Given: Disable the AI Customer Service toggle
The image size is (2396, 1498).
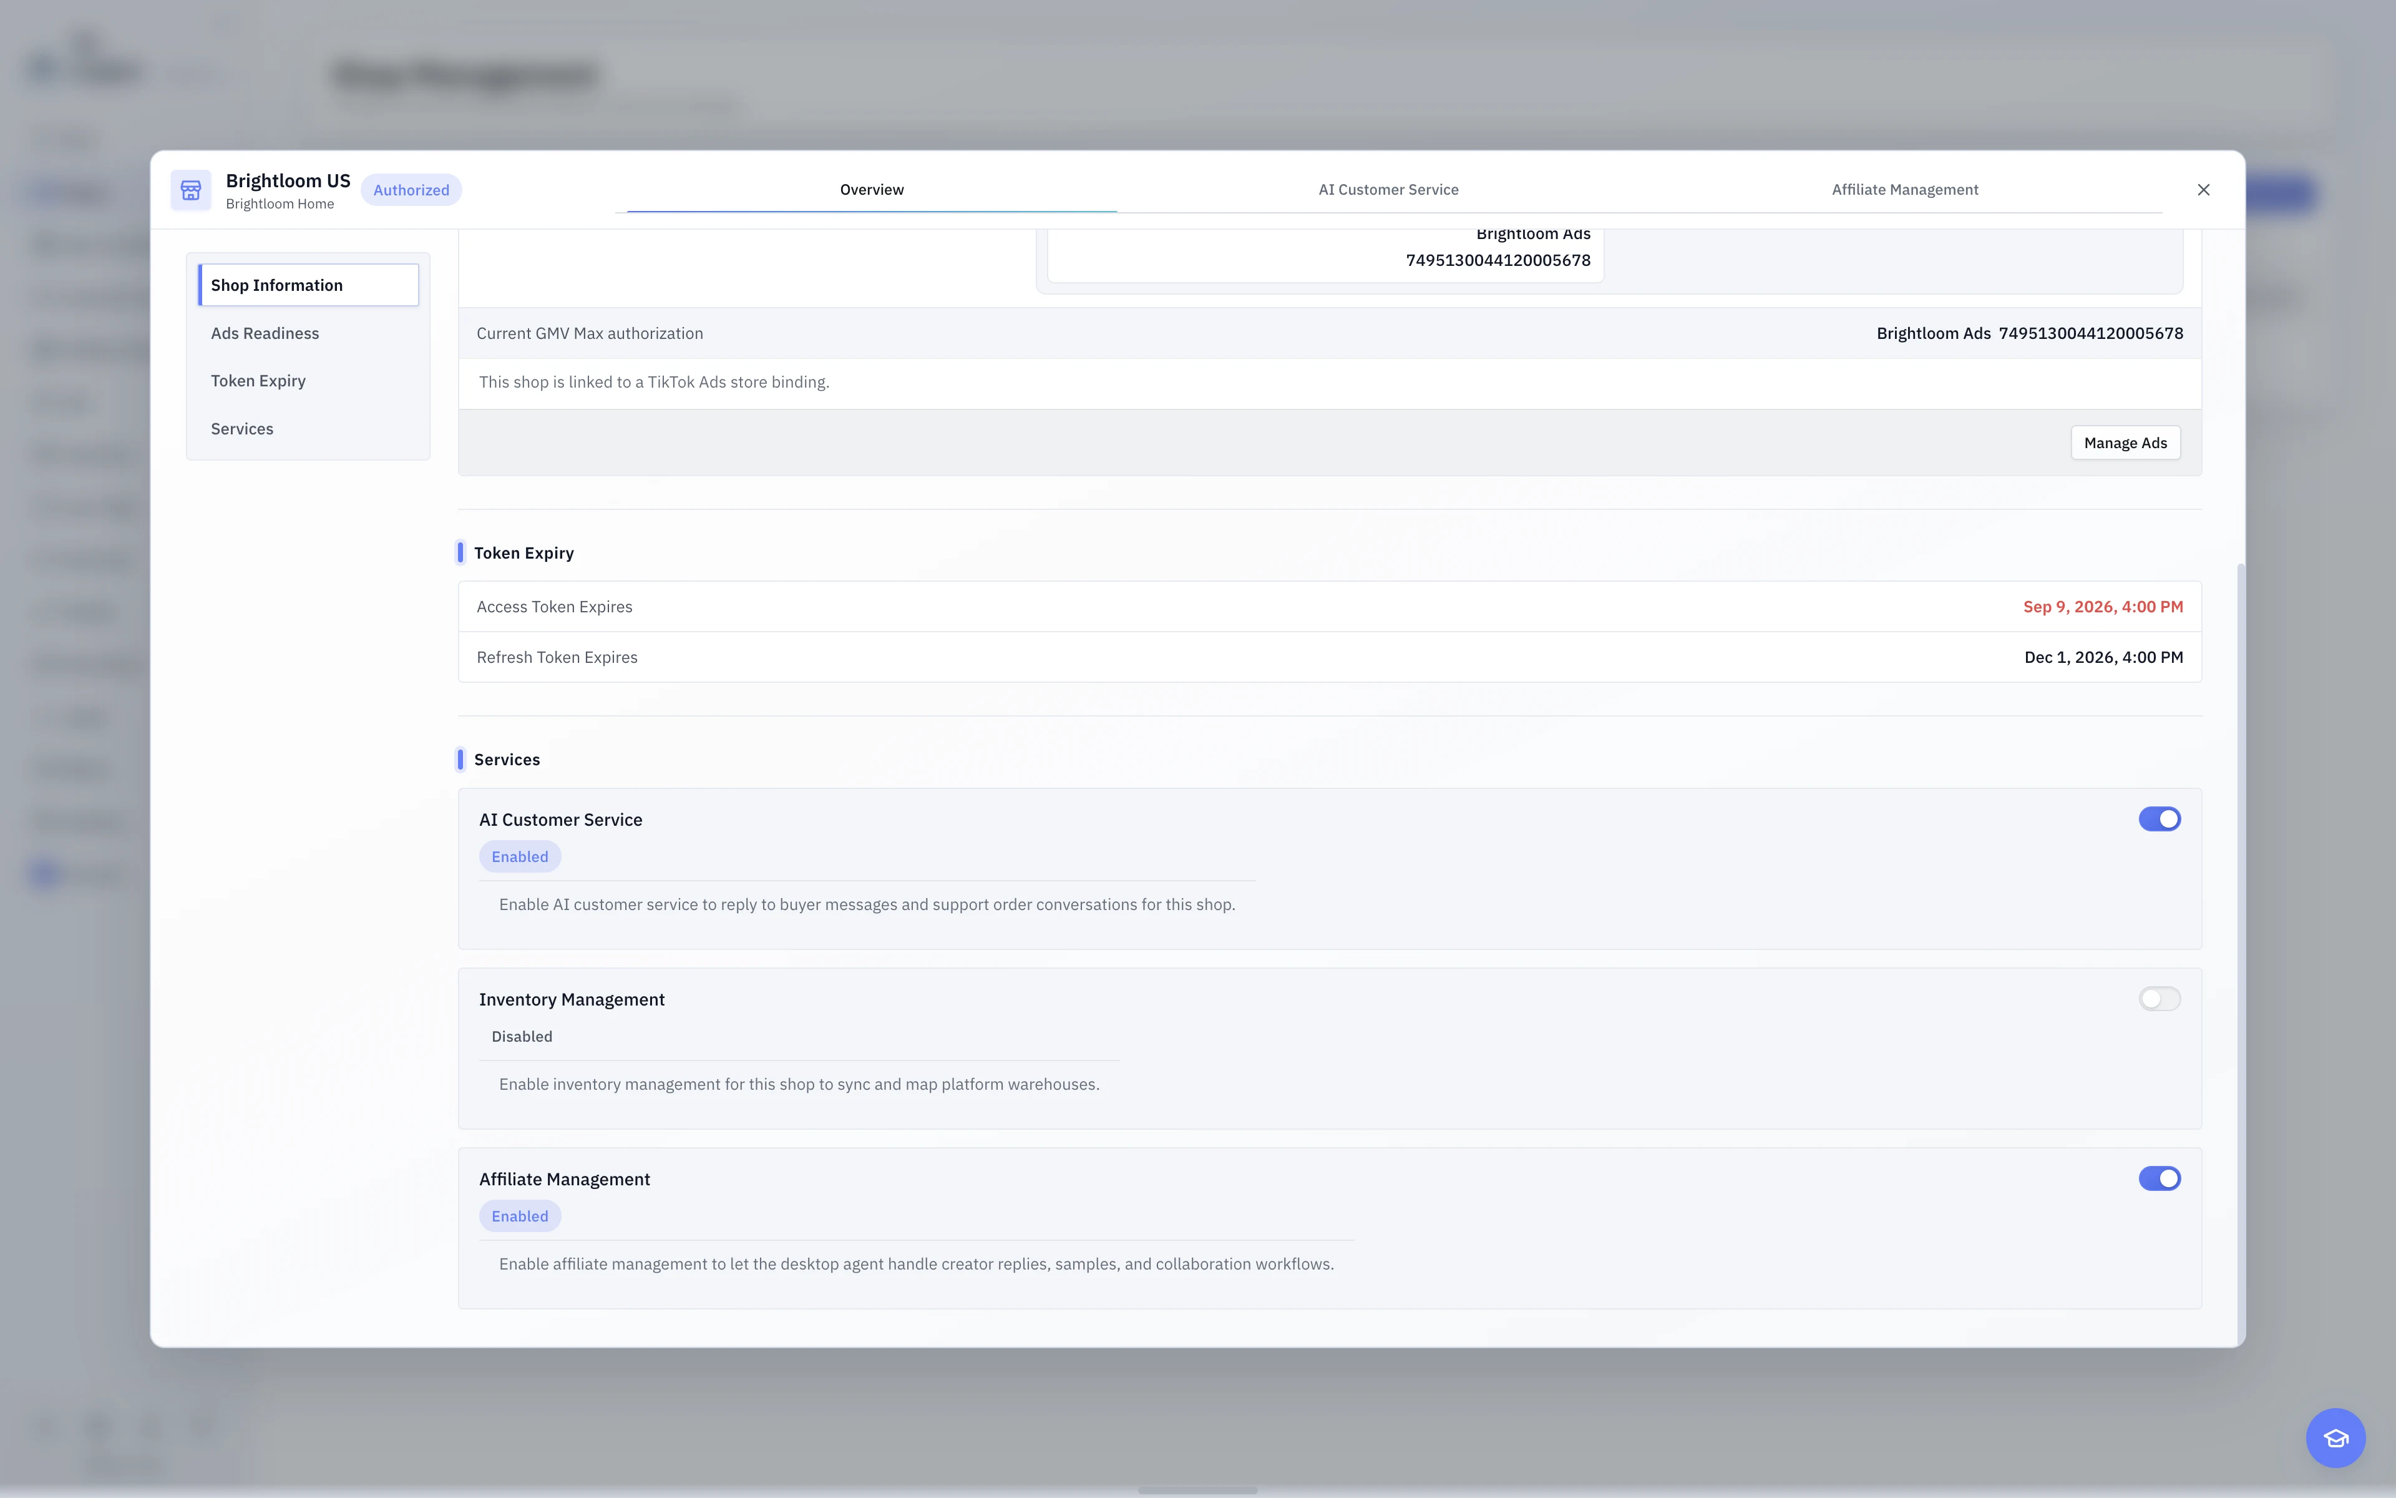Looking at the screenshot, I should [x=2158, y=820].
